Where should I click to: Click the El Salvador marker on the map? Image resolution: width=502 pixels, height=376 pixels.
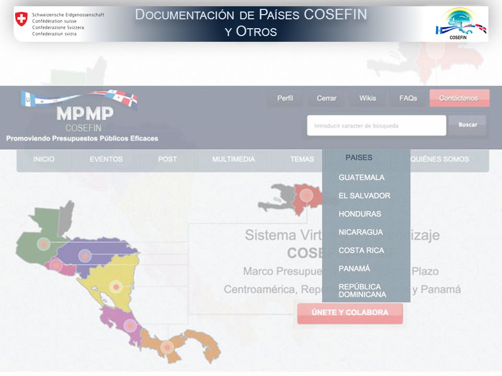point(56,265)
